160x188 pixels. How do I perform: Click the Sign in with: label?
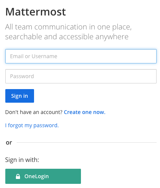[x=22, y=160]
